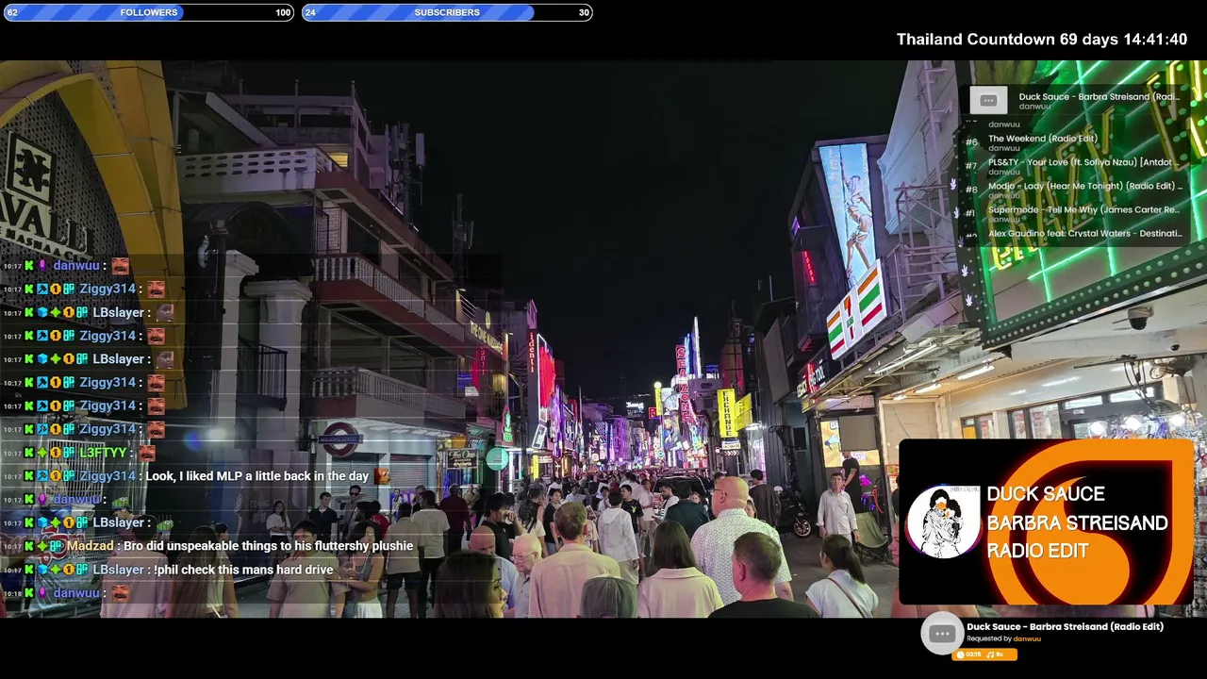
Task: Select queued song Alex Gaudino feat. Crystal Waters
Action: 1084,233
